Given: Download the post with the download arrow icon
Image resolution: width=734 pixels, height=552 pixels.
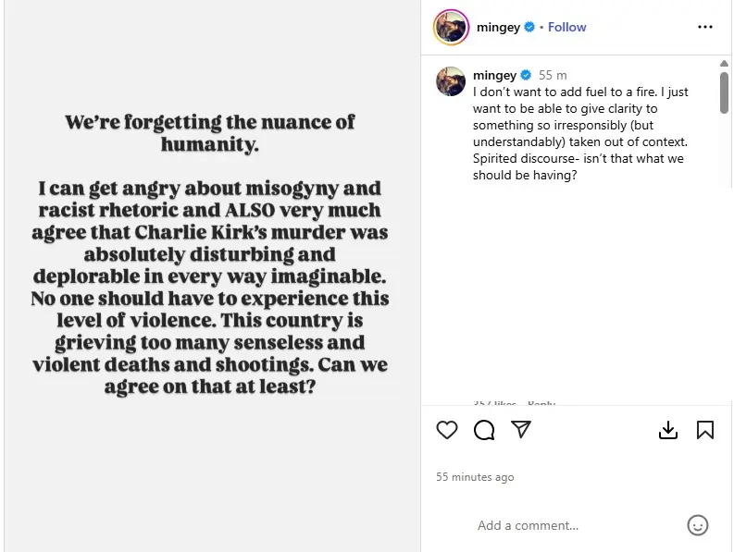Looking at the screenshot, I should pyautogui.click(x=668, y=430).
